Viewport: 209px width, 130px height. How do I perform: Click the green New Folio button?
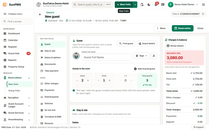point(124,5)
